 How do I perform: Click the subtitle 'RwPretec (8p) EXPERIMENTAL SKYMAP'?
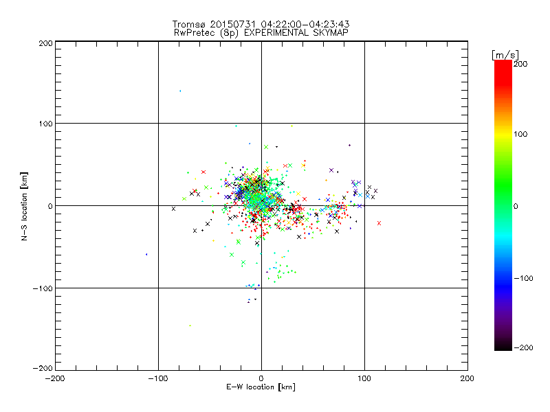[x=261, y=33]
